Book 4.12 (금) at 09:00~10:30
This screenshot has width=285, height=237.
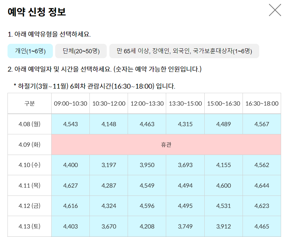tap(70, 206)
